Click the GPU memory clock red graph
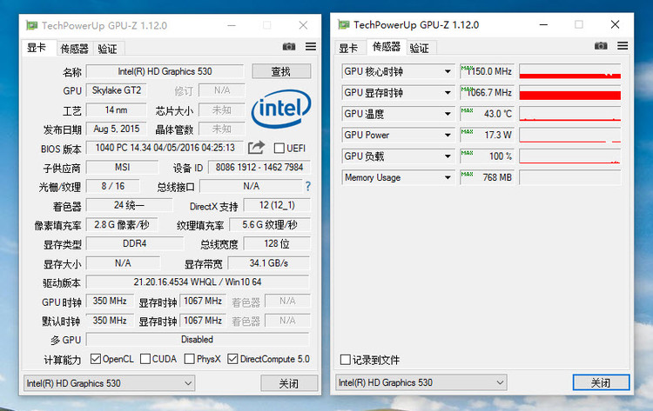 coord(570,93)
